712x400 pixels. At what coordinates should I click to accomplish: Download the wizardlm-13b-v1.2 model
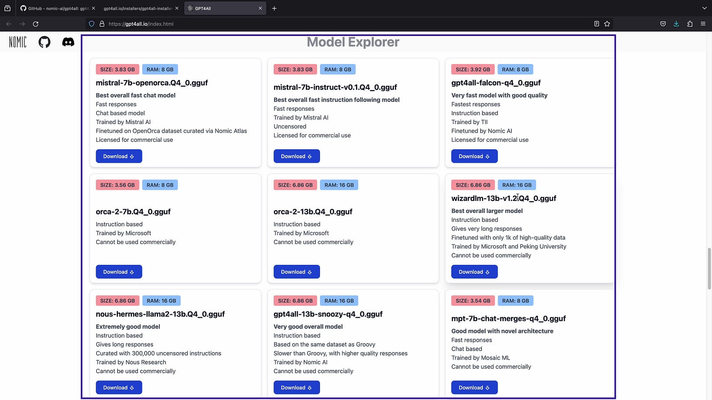pos(474,272)
